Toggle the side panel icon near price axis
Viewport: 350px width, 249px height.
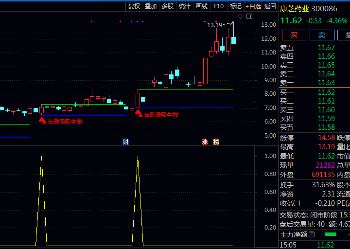coord(249,16)
